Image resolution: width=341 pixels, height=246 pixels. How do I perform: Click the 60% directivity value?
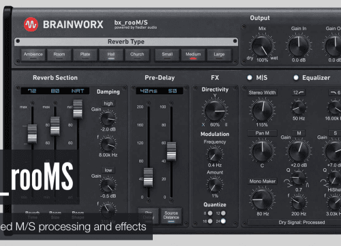pos(215,125)
